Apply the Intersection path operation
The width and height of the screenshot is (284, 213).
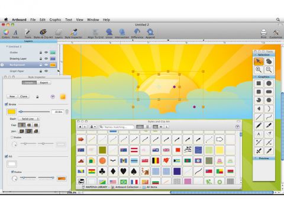point(122,34)
